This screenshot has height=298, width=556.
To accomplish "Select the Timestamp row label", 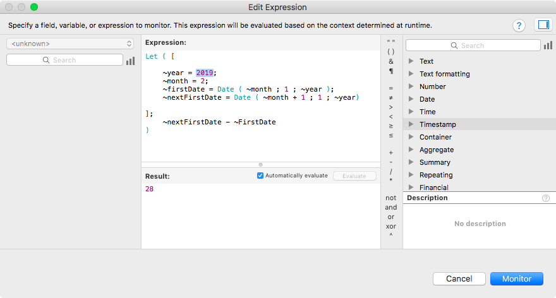I will click(x=438, y=124).
